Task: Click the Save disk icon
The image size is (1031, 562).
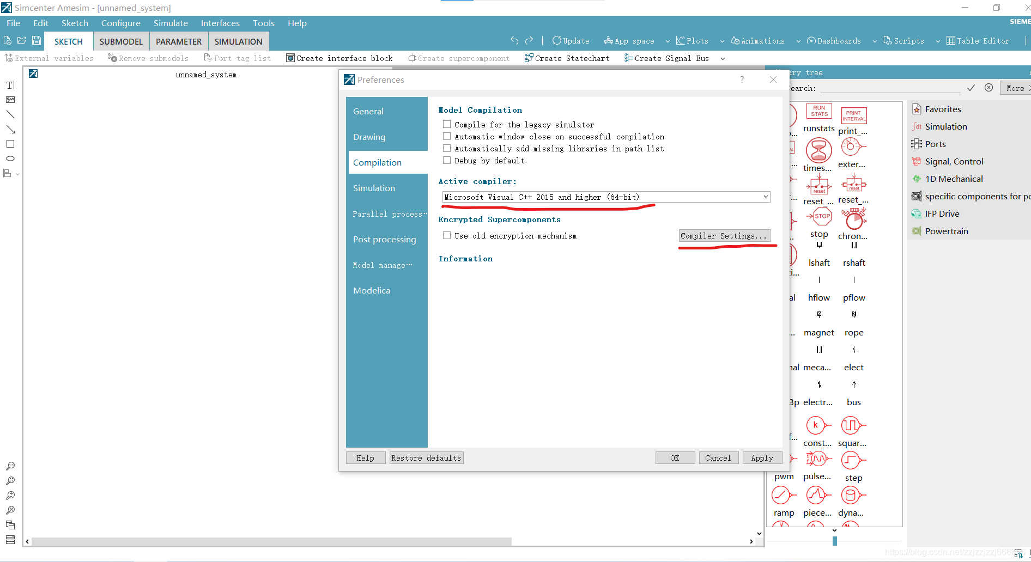Action: tap(37, 41)
